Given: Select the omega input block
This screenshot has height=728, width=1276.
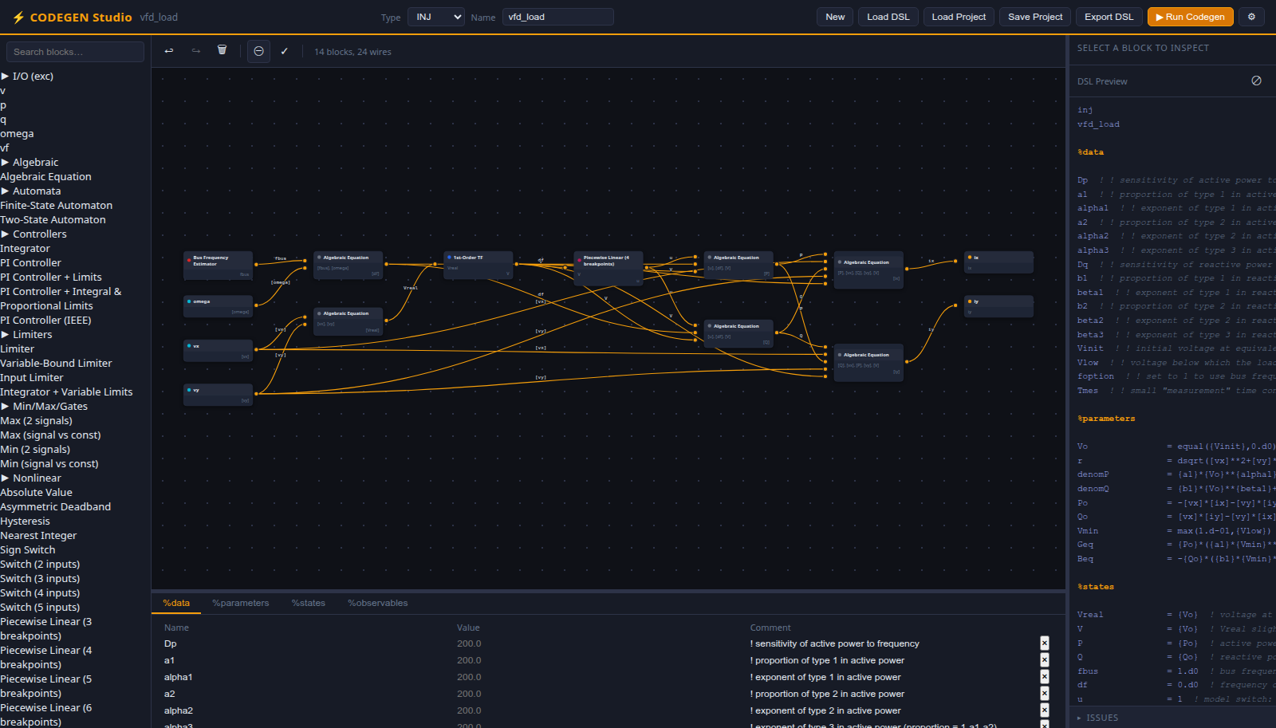Looking at the screenshot, I should click(218, 306).
